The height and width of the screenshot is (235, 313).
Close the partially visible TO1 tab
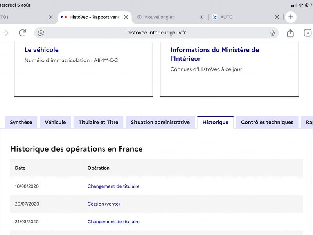[x=50, y=17]
